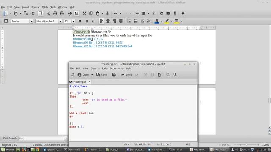The width and height of the screenshot is (271, 152).
Task: Open the Format menu in Writer
Action: point(36,7)
